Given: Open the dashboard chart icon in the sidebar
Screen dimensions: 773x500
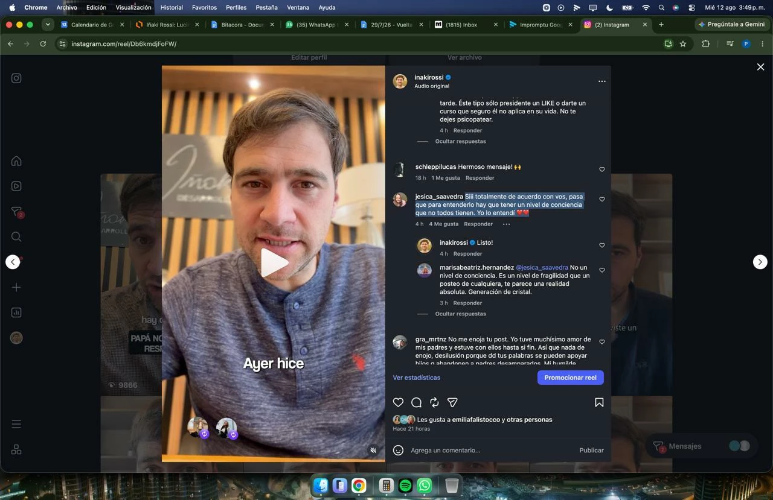Looking at the screenshot, I should tap(16, 312).
